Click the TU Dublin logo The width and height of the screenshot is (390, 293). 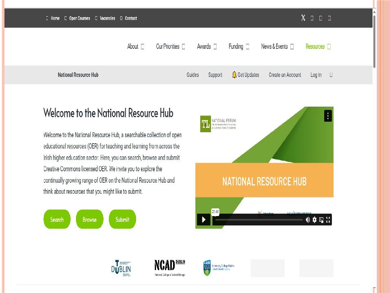(121, 268)
